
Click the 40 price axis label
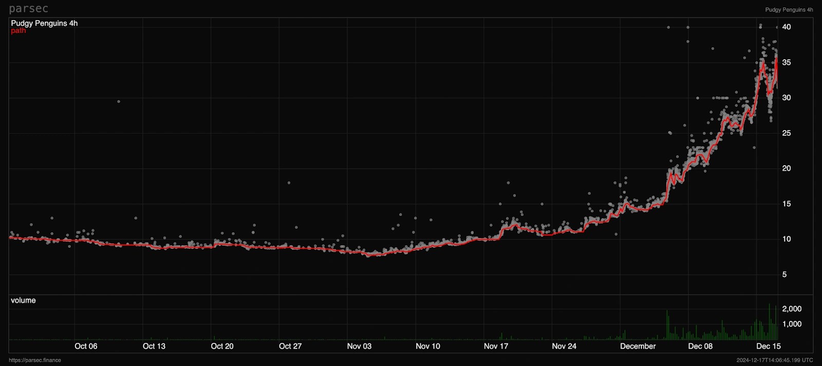click(x=786, y=27)
